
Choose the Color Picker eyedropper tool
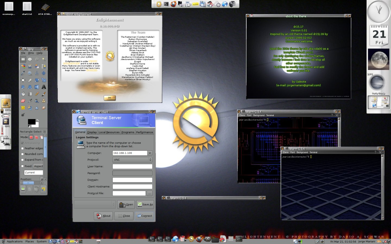pyautogui.click(x=23, y=73)
